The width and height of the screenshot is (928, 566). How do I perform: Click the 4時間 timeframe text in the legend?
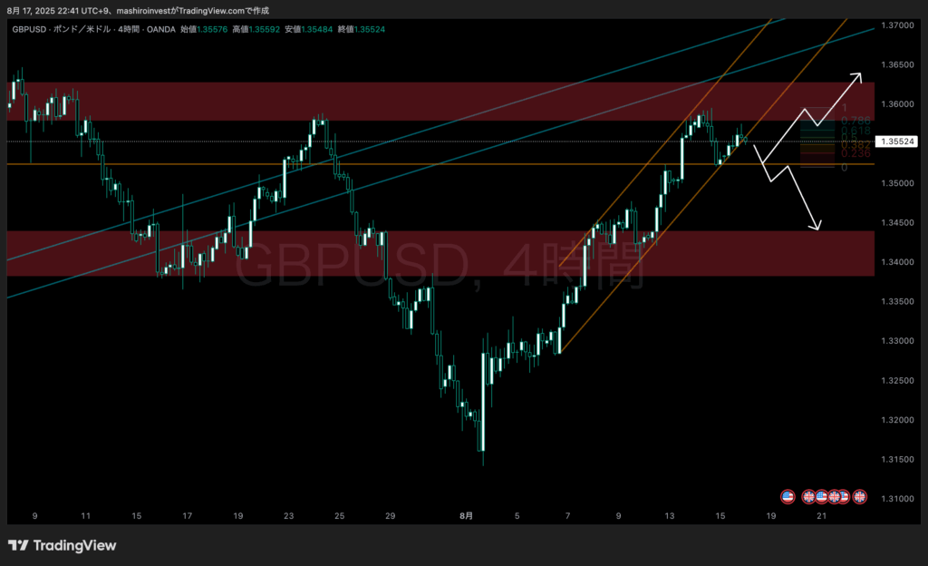(x=129, y=29)
